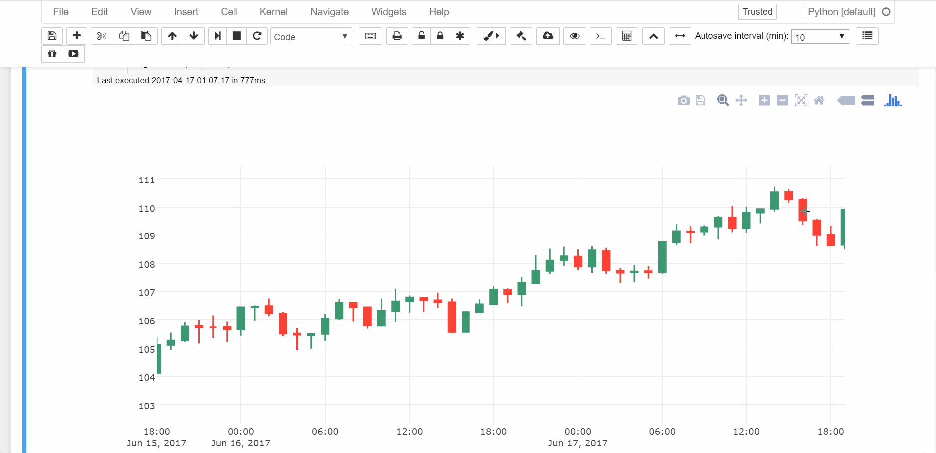Click the gift box icon
The height and width of the screenshot is (453, 936).
(x=52, y=54)
